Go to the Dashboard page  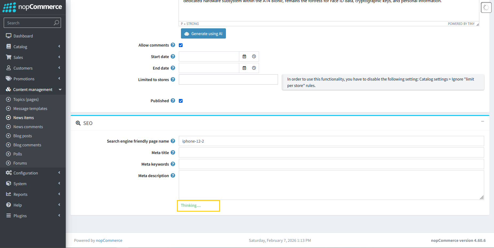23,36
